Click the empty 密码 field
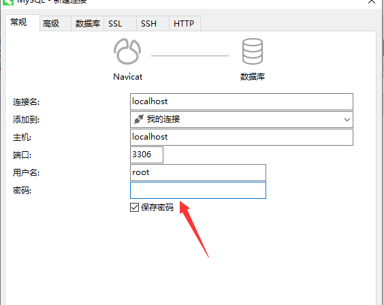The width and height of the screenshot is (384, 305). [x=198, y=190]
